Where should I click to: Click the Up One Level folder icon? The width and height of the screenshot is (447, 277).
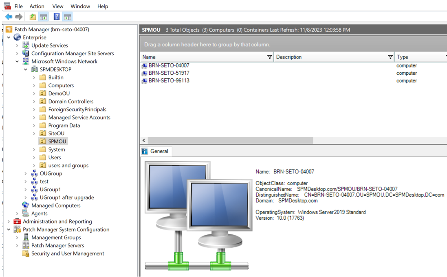[33, 17]
